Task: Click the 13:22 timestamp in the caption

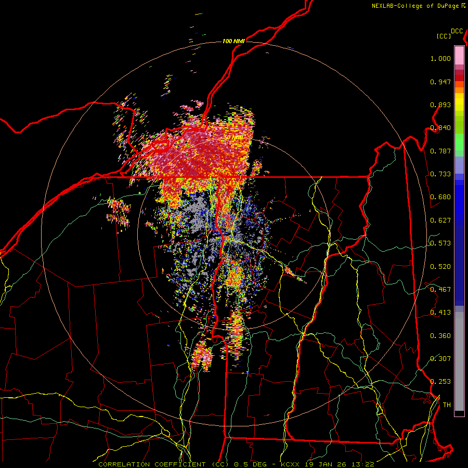Action: (x=363, y=464)
